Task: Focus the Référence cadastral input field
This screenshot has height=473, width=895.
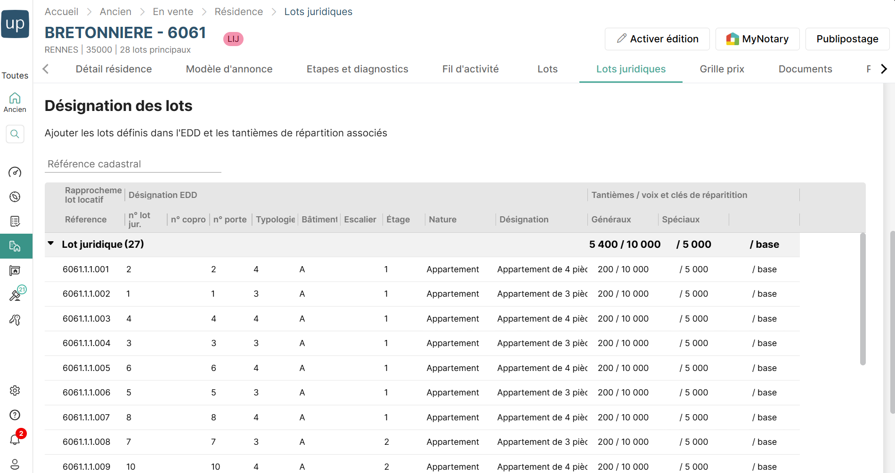Action: (x=133, y=164)
